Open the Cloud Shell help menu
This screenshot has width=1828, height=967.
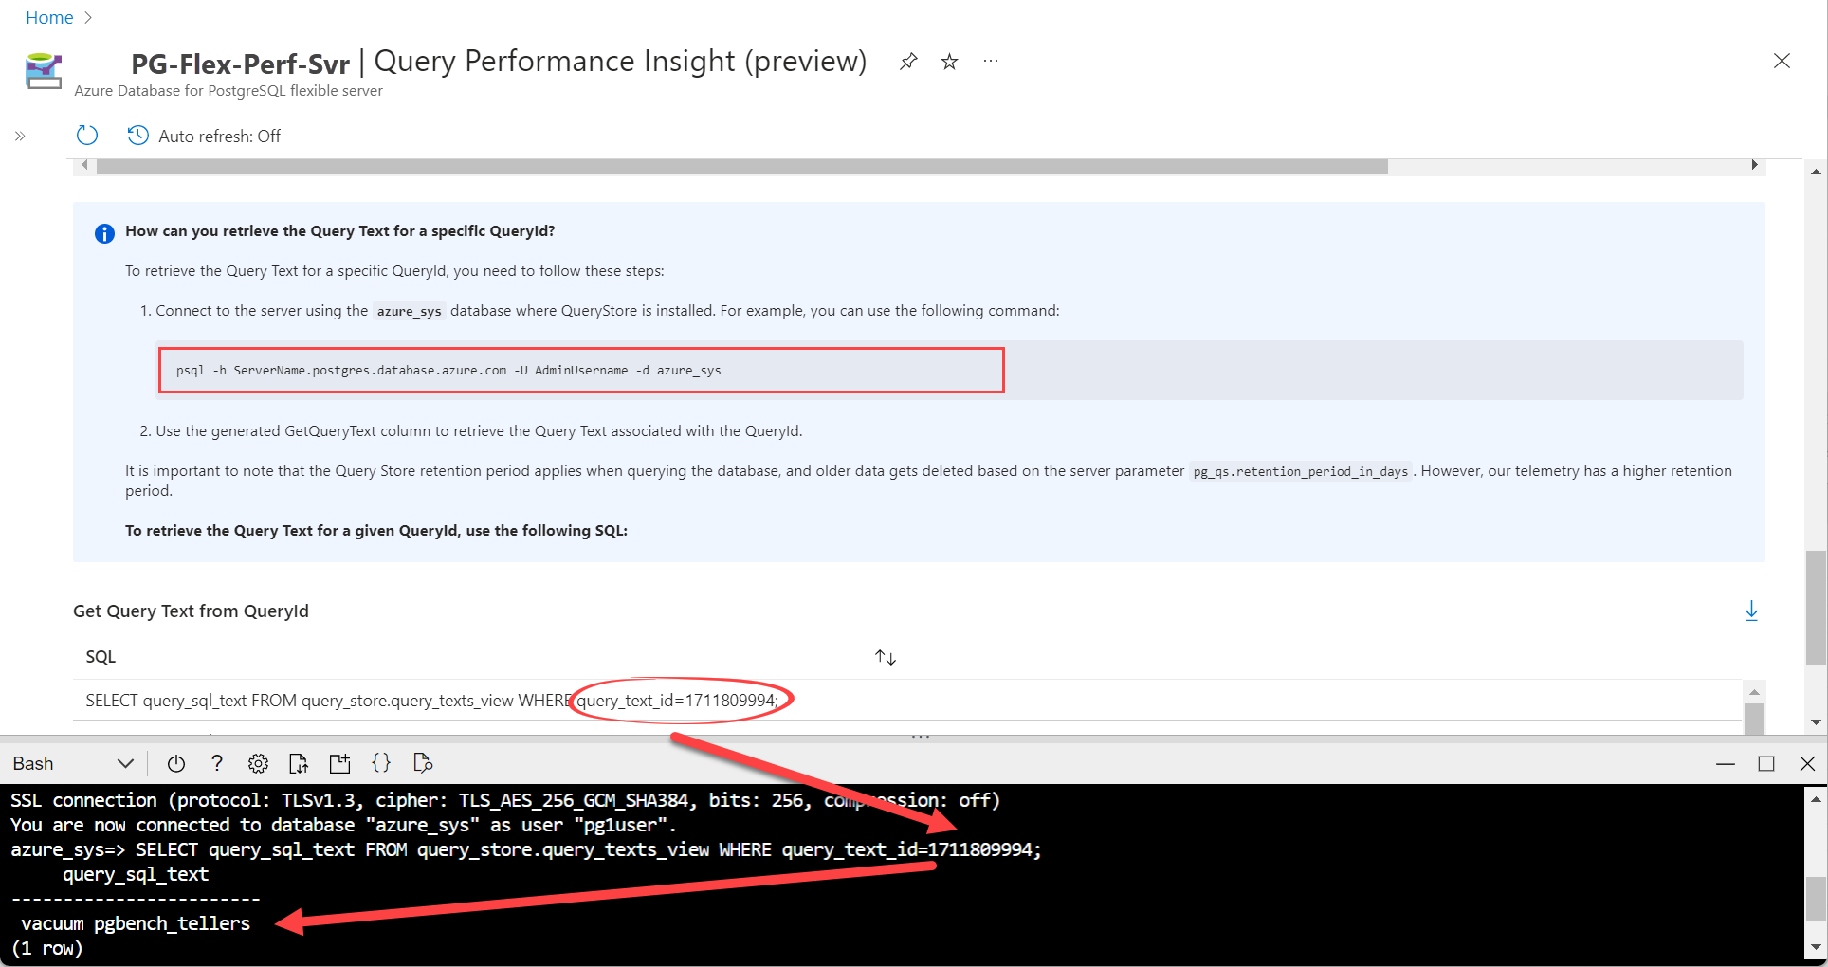[216, 763]
